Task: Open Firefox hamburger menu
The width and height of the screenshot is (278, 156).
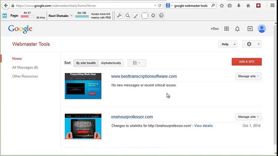Action: (x=272, y=6)
